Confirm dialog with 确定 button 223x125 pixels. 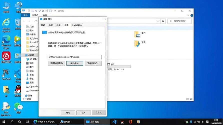(68, 112)
